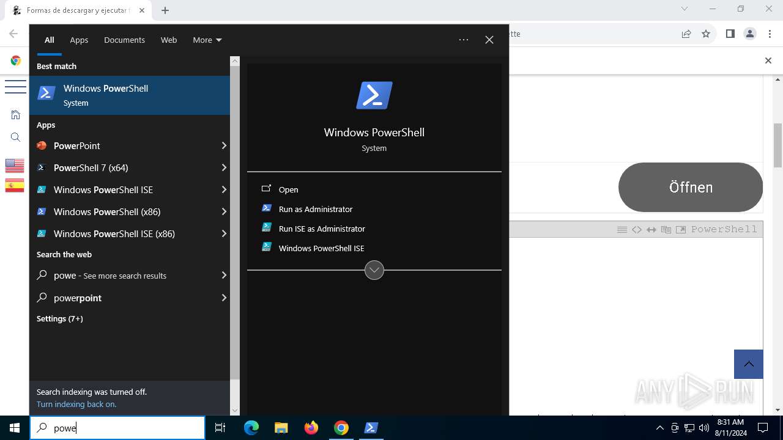The height and width of the screenshot is (440, 783).
Task: Open the website hamburger menu
Action: tap(15, 86)
